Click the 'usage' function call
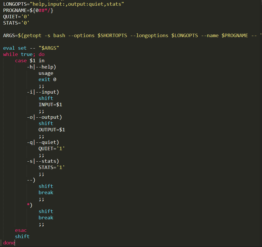This screenshot has height=247, width=262. tap(46, 73)
